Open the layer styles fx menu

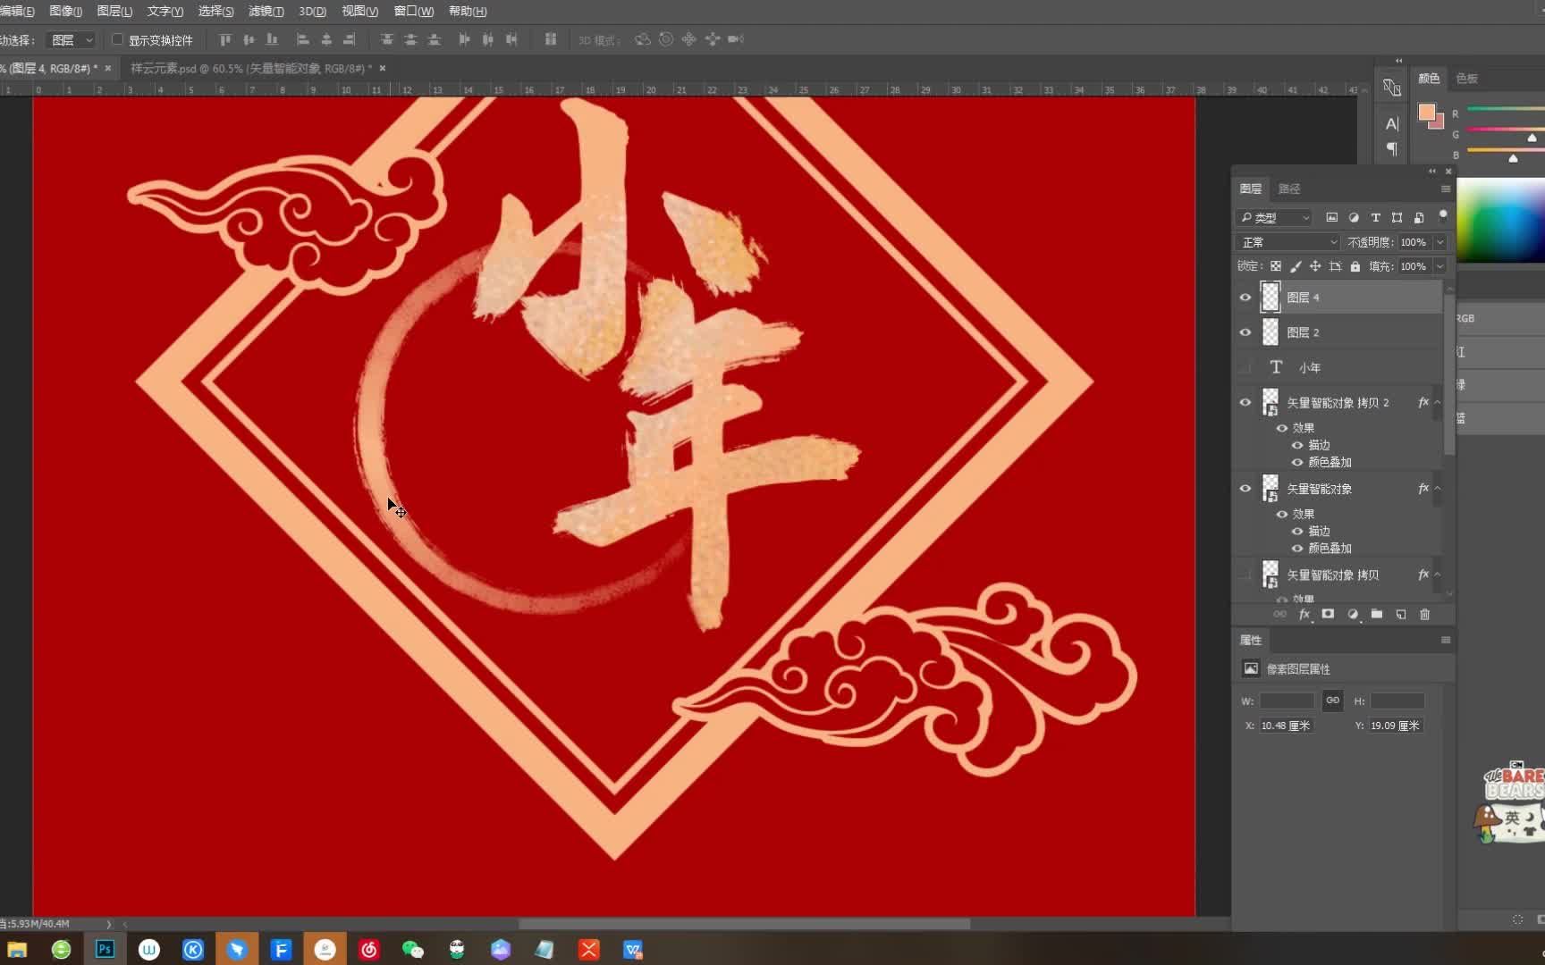[x=1304, y=615]
